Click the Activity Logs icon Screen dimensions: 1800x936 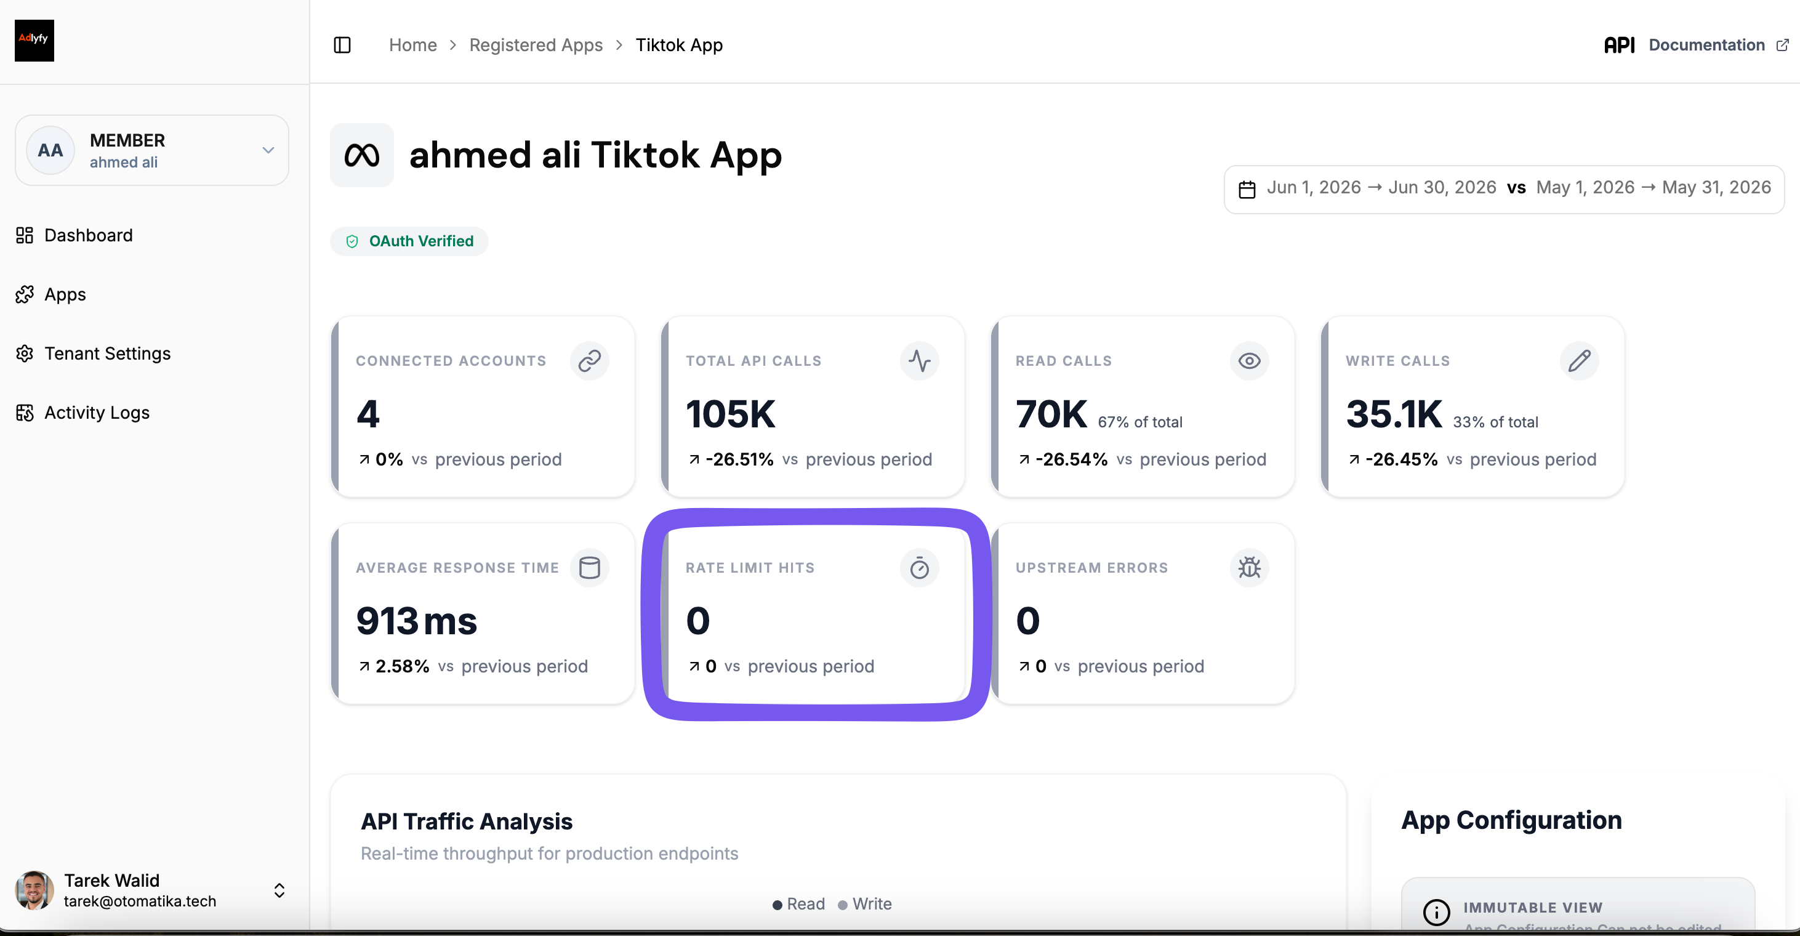[25, 413]
